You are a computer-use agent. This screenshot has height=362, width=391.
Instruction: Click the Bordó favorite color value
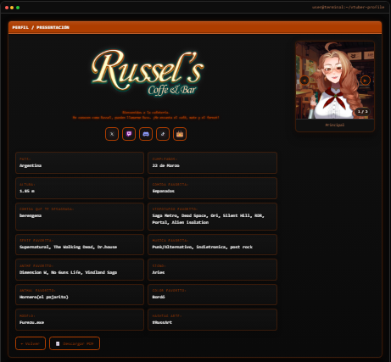tap(159, 297)
